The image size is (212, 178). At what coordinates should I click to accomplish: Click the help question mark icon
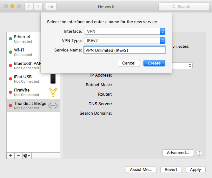[199, 153]
